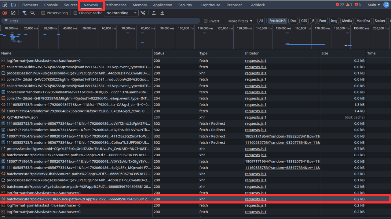Select the batchexecute?rpcids=PCck7e request row
This screenshot has width=391, height=219.
(195, 155)
